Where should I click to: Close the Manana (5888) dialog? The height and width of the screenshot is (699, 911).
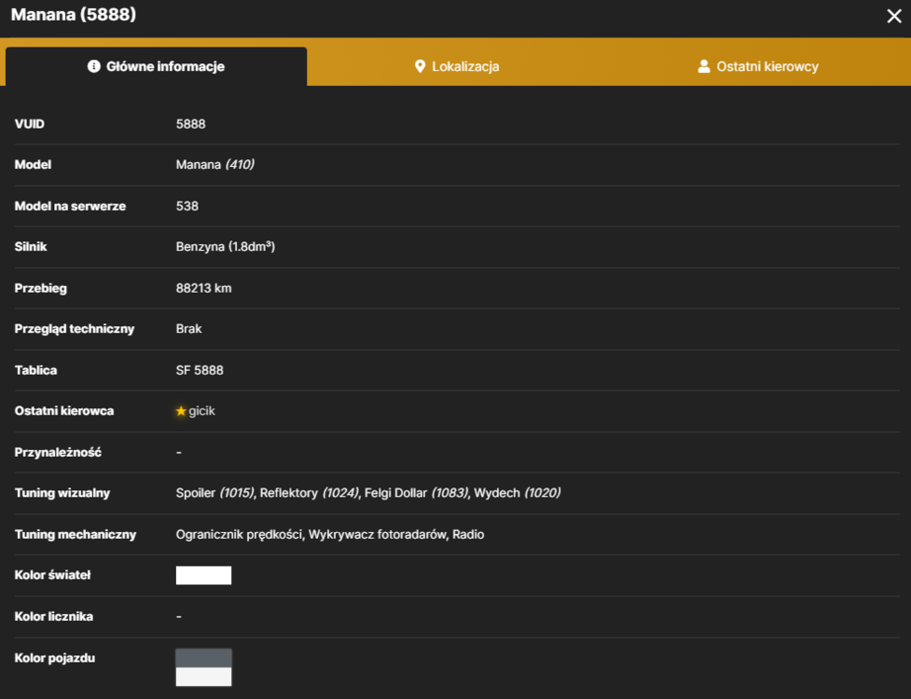(894, 16)
